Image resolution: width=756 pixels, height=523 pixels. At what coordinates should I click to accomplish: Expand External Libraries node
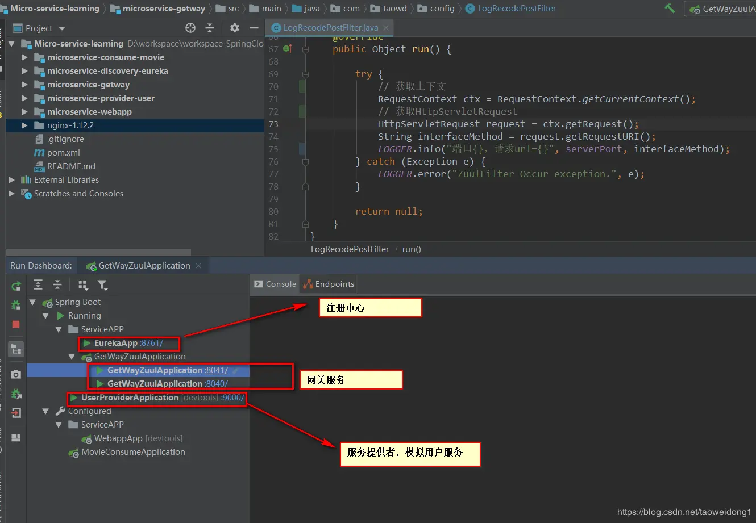(x=12, y=180)
